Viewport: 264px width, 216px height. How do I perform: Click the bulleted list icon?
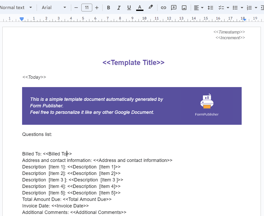[x=235, y=8]
